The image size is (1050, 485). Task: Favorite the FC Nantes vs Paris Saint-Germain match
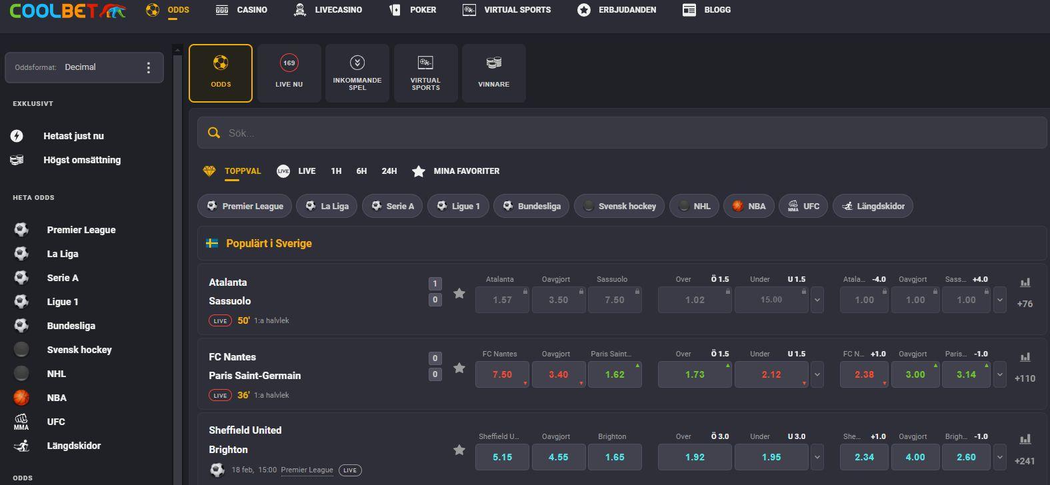[x=459, y=368]
